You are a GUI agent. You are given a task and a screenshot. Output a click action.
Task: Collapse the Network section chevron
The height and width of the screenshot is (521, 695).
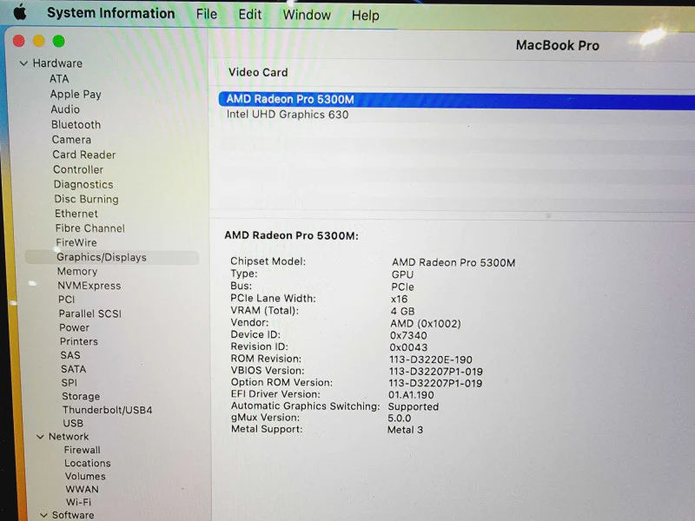40,437
